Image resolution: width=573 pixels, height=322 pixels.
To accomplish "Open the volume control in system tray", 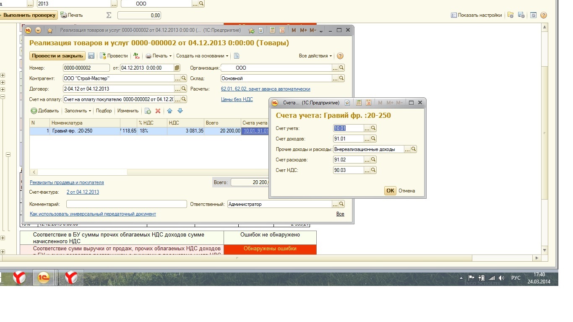I will [501, 278].
